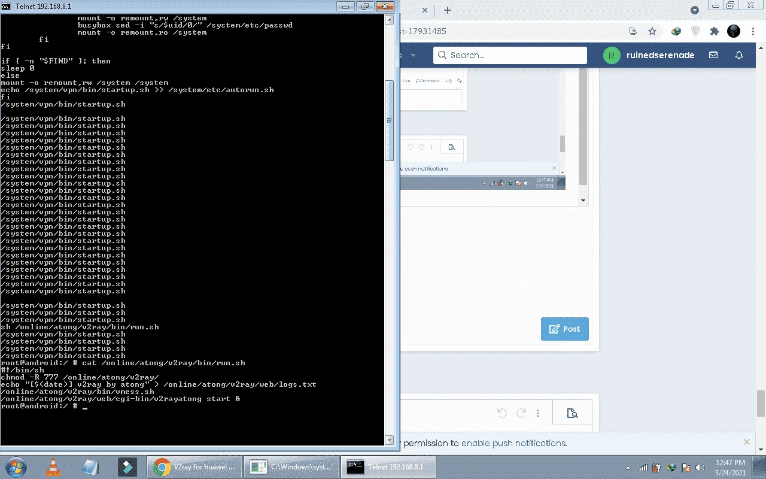766x479 pixels.
Task: Open the taskbar clock 12:47 PM
Action: (730, 468)
